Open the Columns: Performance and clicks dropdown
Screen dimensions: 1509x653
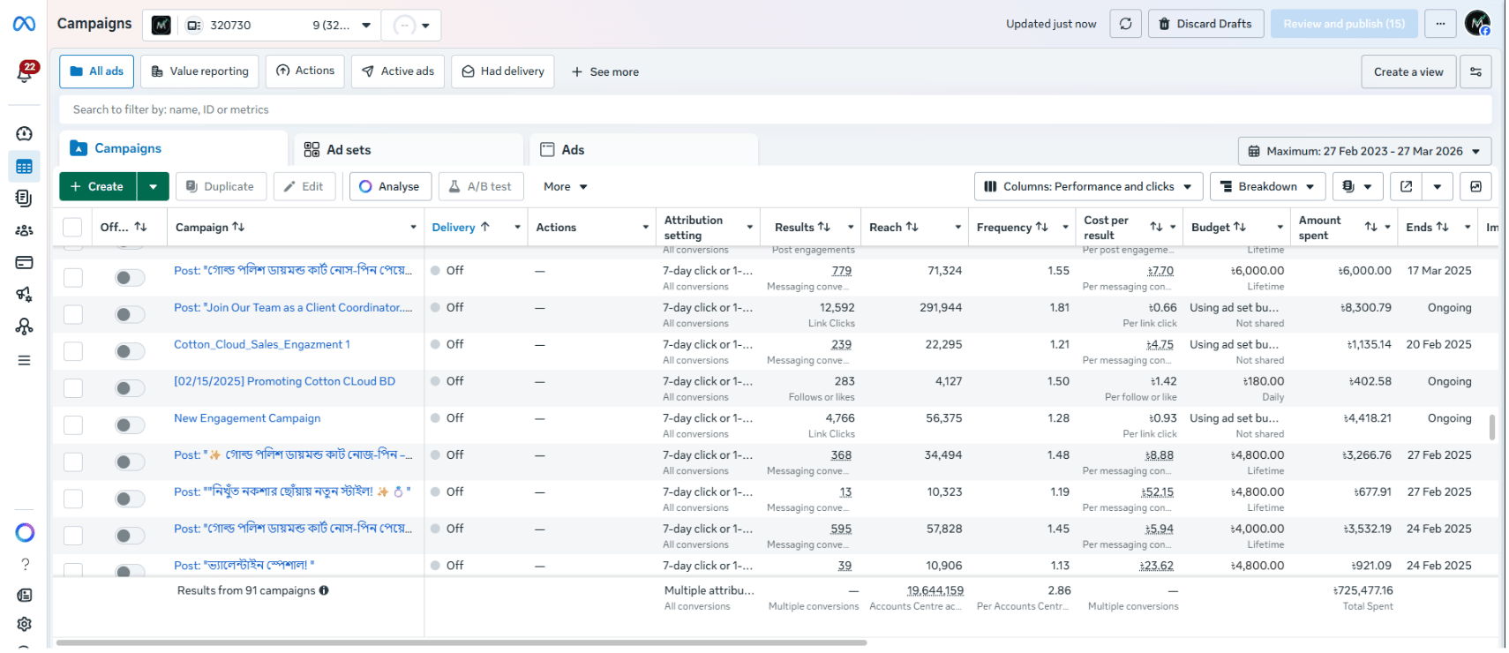click(x=1088, y=186)
